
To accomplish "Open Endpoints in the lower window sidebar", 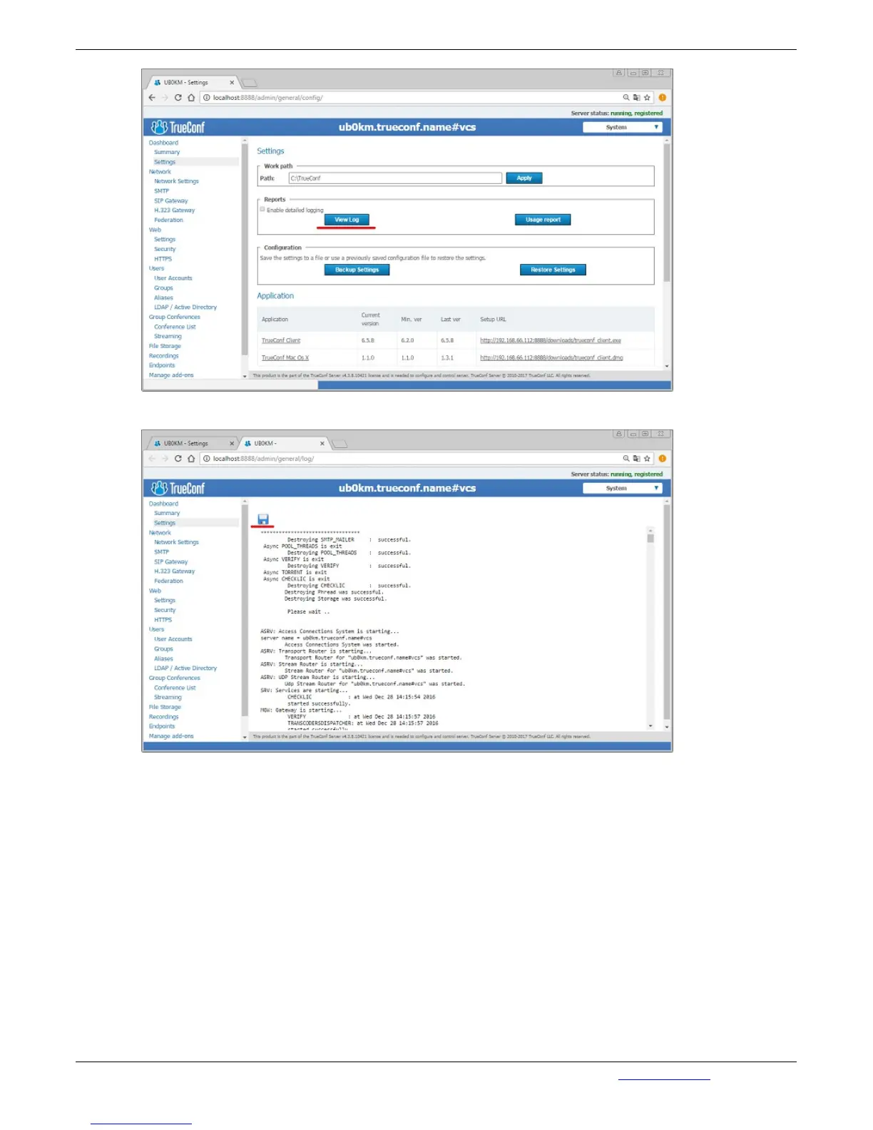I will coord(161,726).
